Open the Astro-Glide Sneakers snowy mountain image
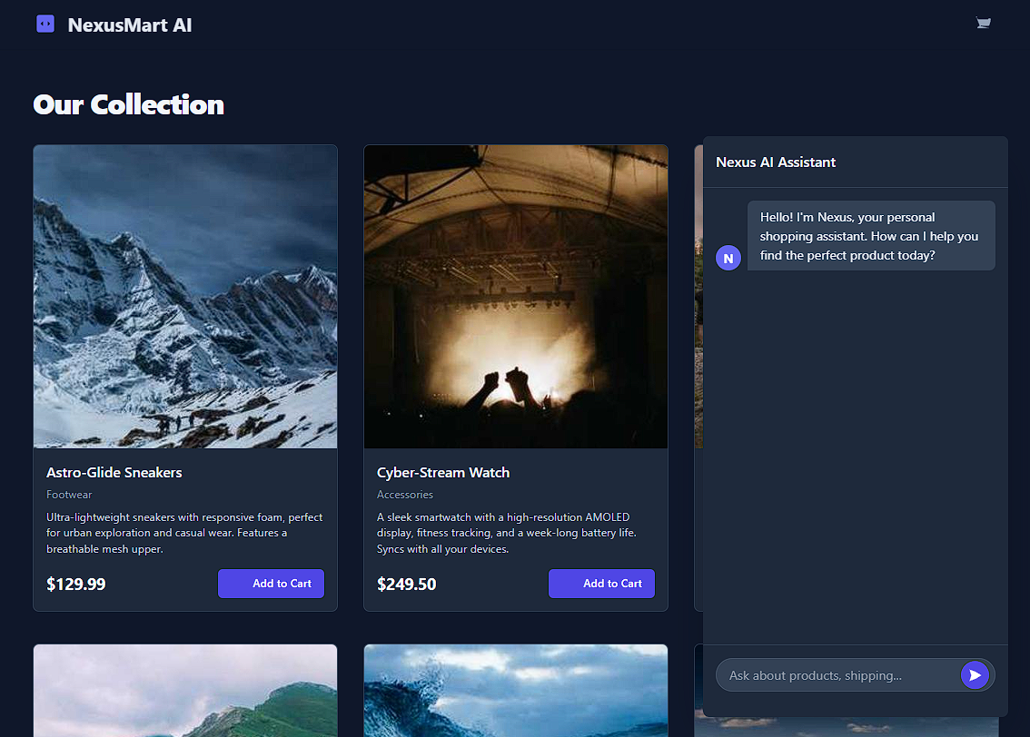1030x737 pixels. click(185, 297)
